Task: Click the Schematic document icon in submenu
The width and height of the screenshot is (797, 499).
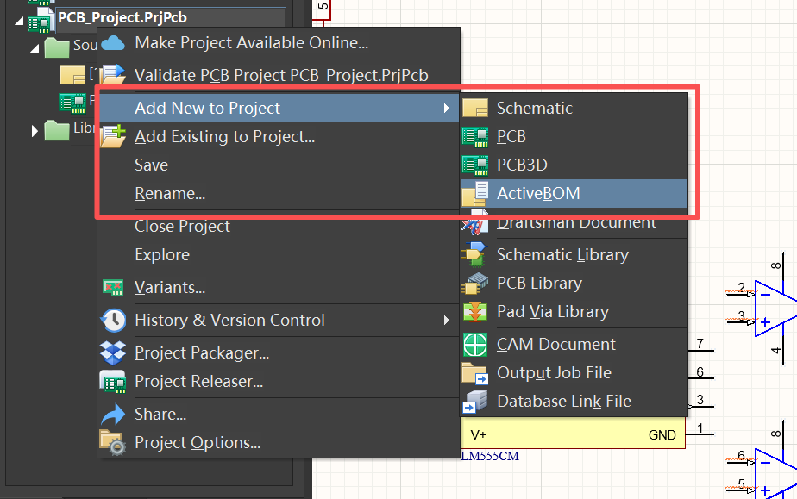Action: [x=475, y=108]
